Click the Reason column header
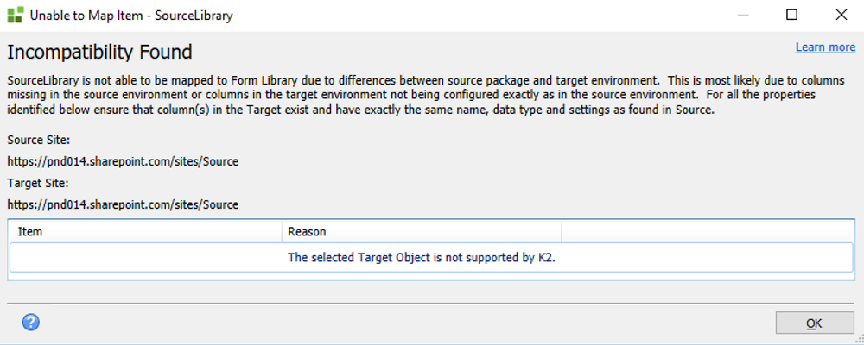The image size is (864, 345). click(422, 231)
